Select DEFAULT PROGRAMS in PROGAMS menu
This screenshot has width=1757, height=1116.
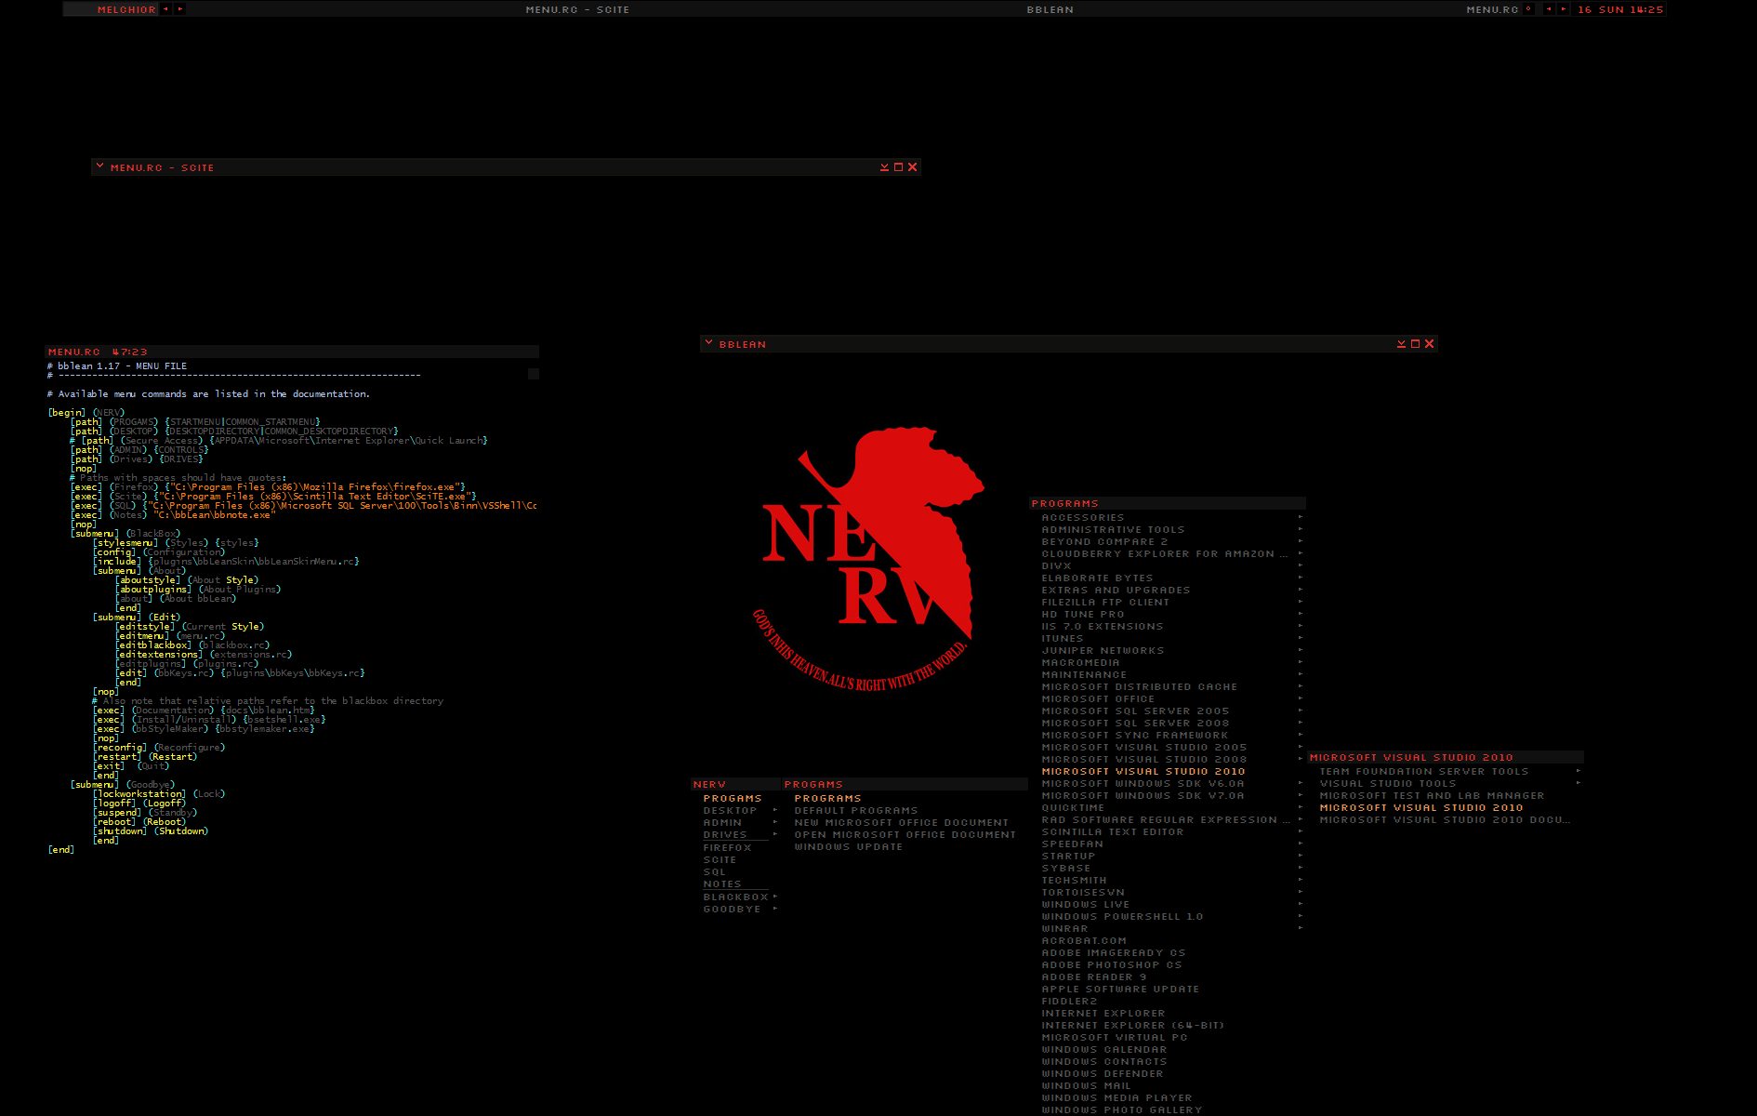click(x=856, y=810)
